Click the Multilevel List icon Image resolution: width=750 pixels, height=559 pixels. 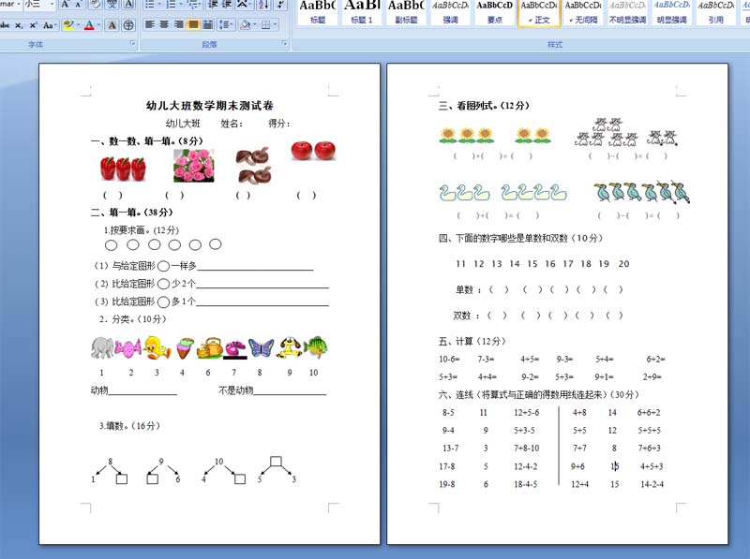[192, 5]
